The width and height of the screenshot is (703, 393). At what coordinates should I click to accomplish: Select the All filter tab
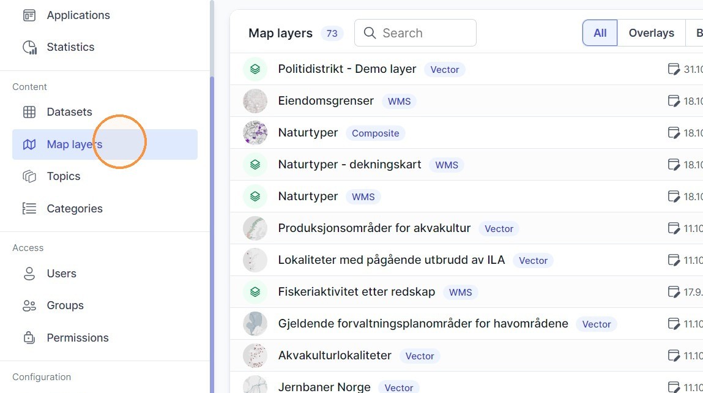coord(600,33)
